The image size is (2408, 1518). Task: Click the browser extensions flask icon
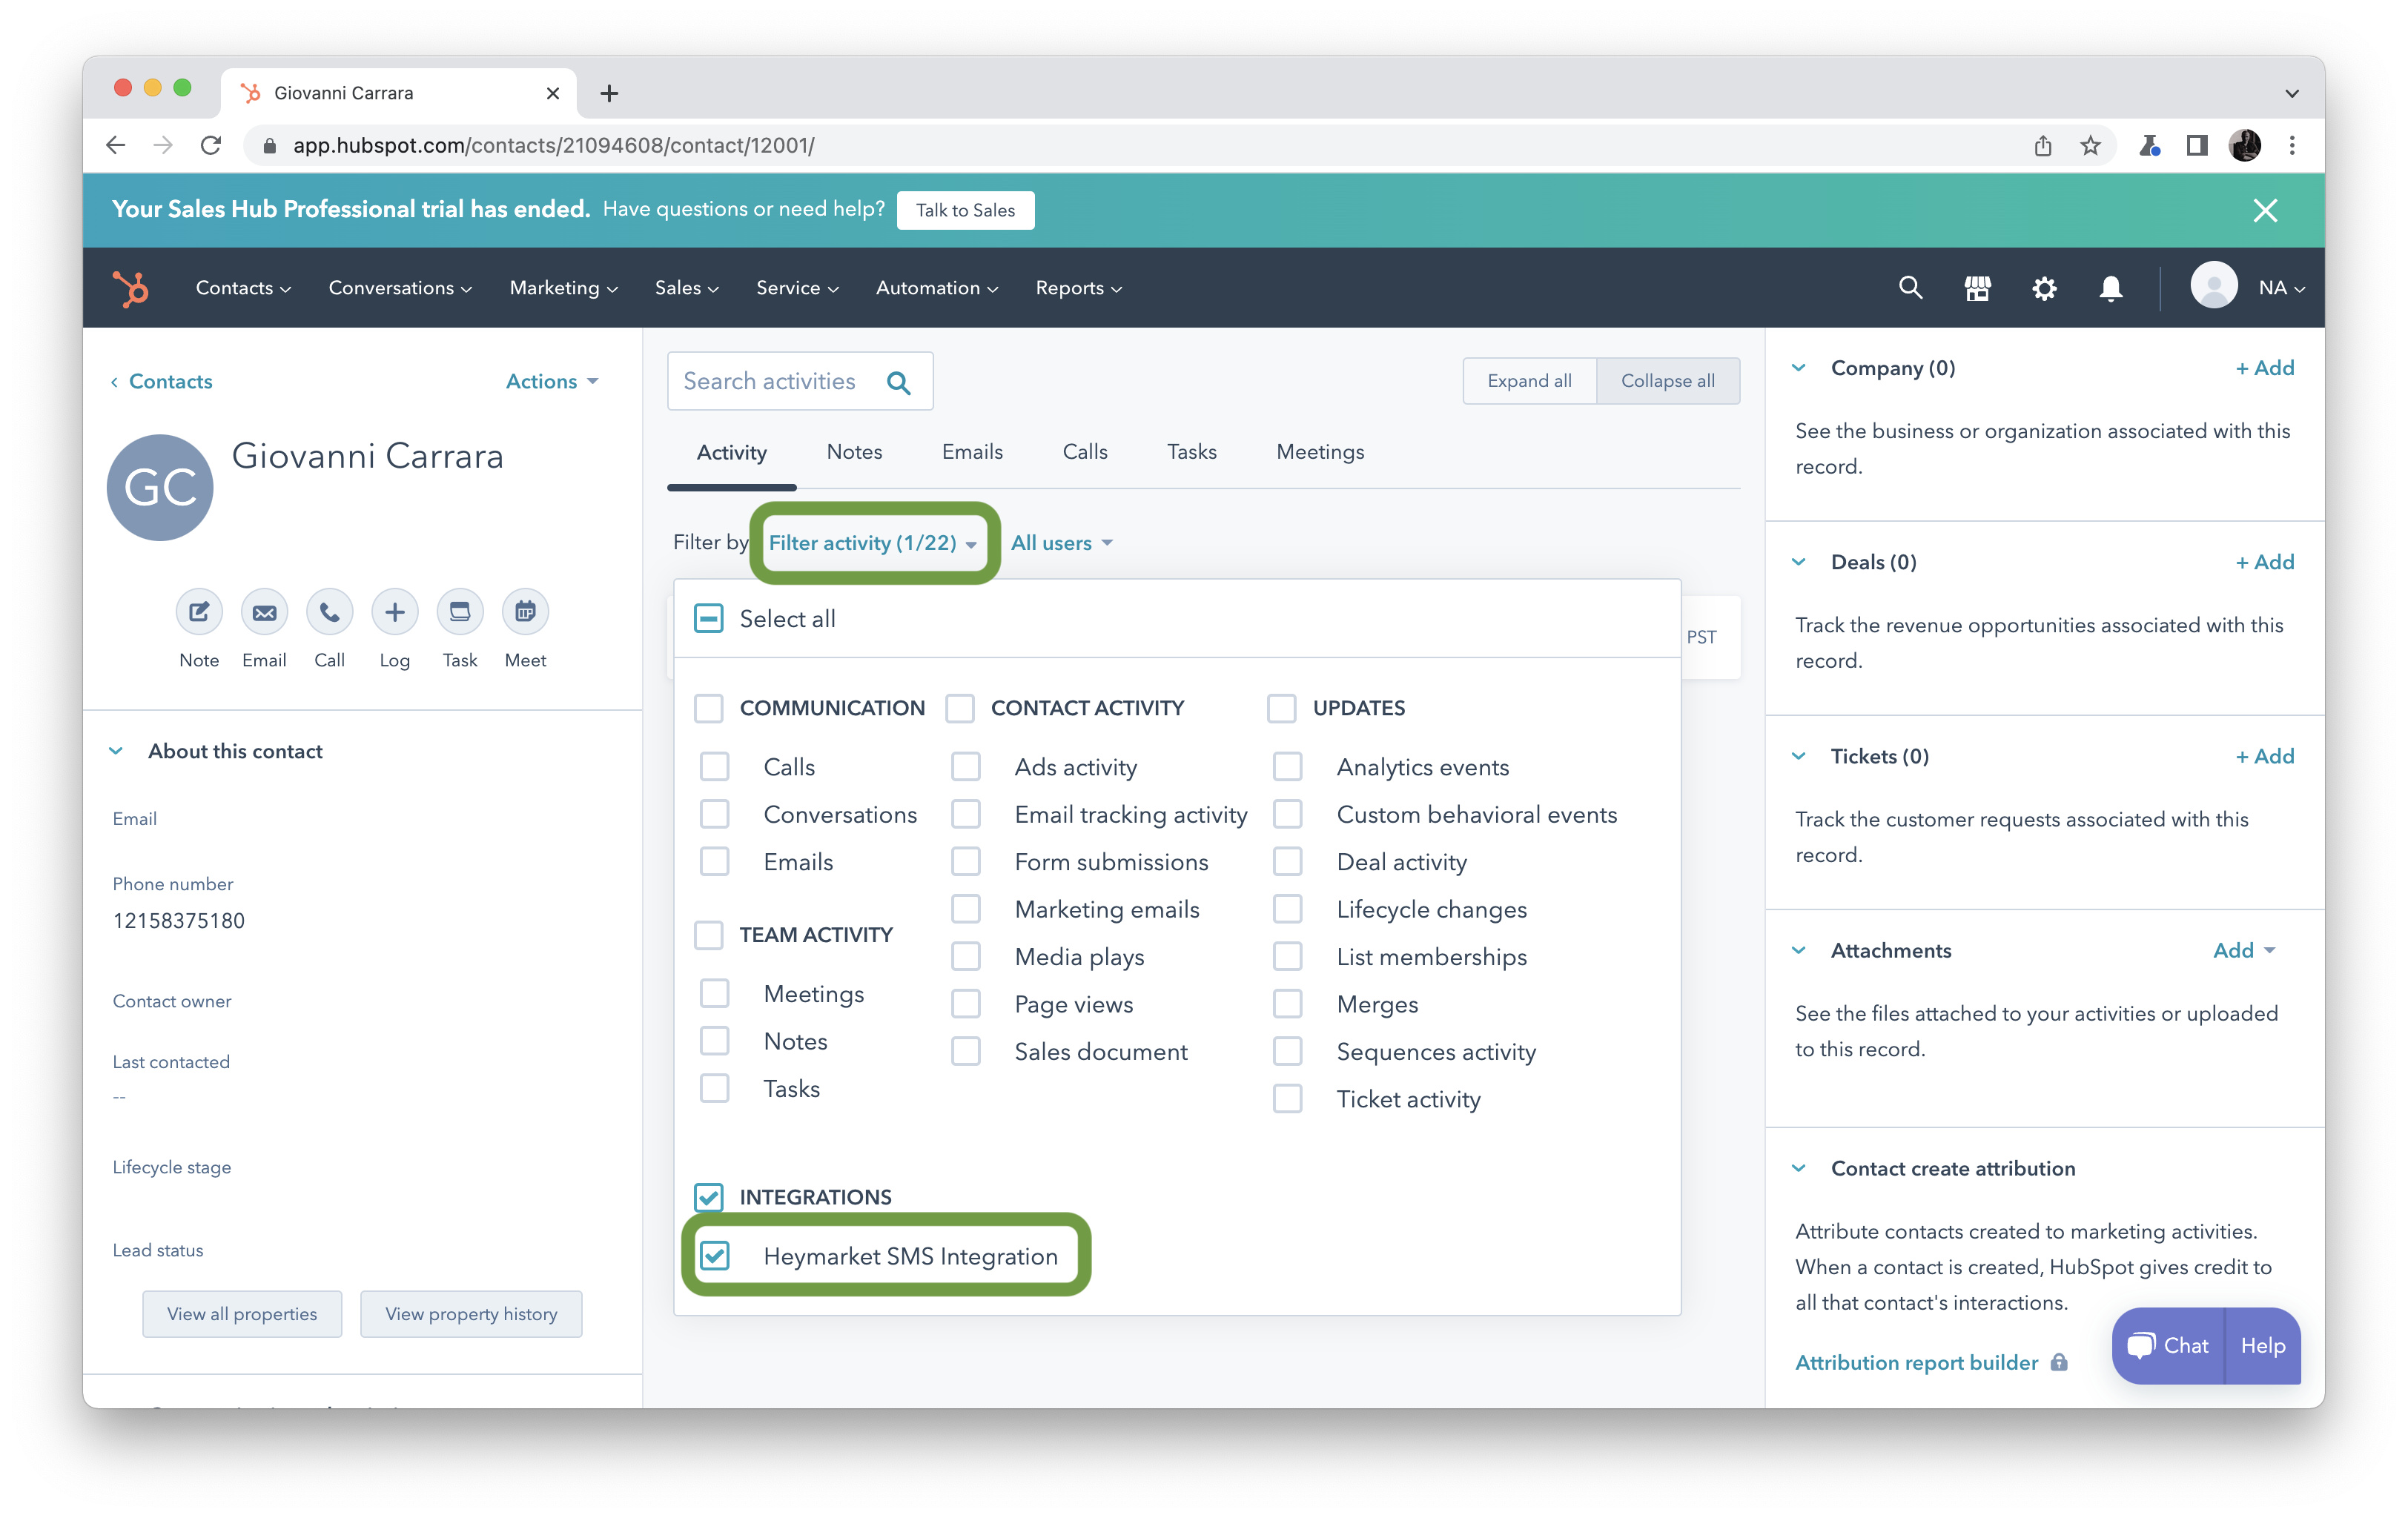(x=2149, y=146)
